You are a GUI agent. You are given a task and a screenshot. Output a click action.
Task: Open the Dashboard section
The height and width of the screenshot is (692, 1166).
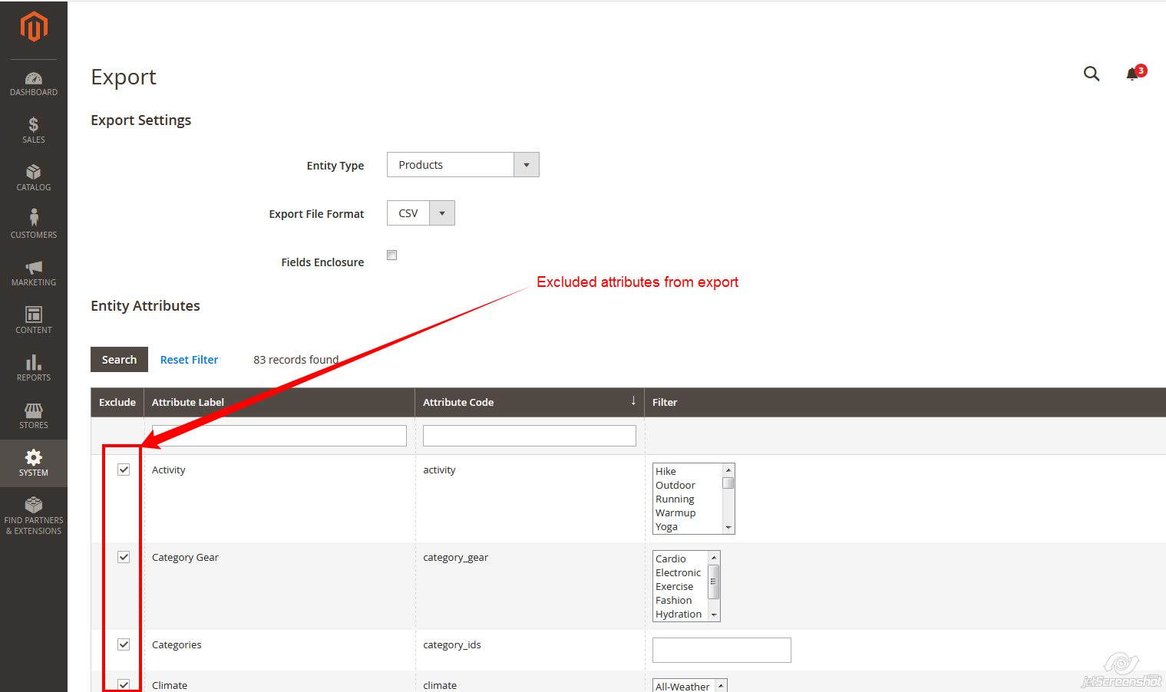tap(34, 84)
